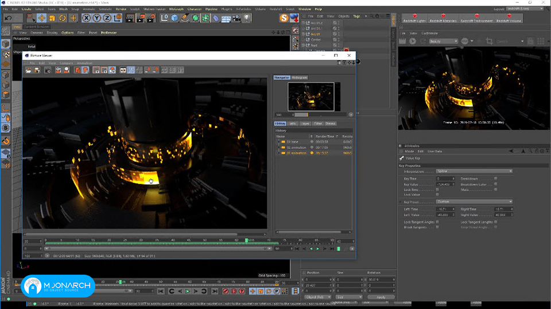Select the Move tool
Image resolution: width=551 pixels, height=309 pixels.
[41, 18]
